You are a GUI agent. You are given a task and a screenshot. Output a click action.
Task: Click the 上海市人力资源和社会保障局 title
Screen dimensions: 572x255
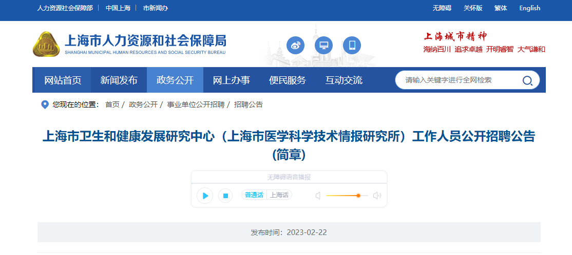tap(145, 40)
